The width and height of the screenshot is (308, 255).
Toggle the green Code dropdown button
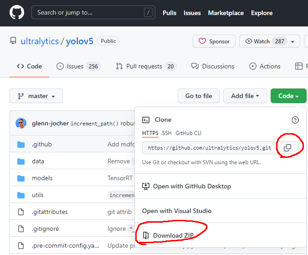point(288,96)
